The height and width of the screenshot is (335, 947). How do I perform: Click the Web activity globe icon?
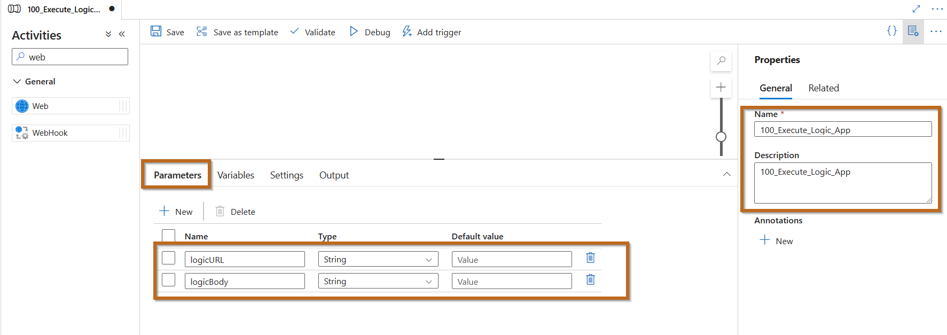tap(22, 106)
